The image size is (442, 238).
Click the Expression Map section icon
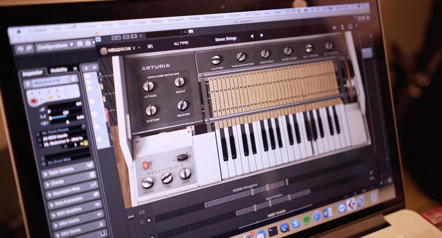click(x=94, y=185)
